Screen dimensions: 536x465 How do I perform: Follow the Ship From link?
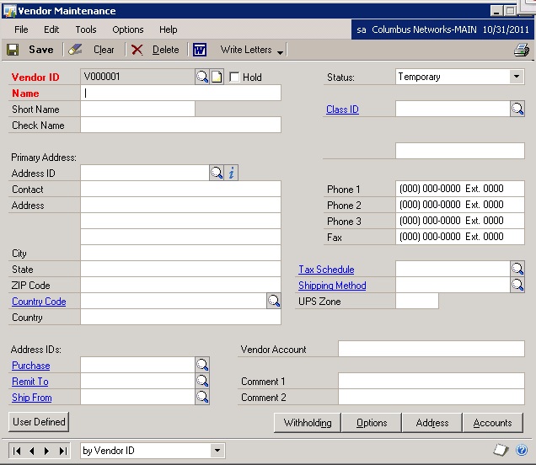[x=32, y=398]
